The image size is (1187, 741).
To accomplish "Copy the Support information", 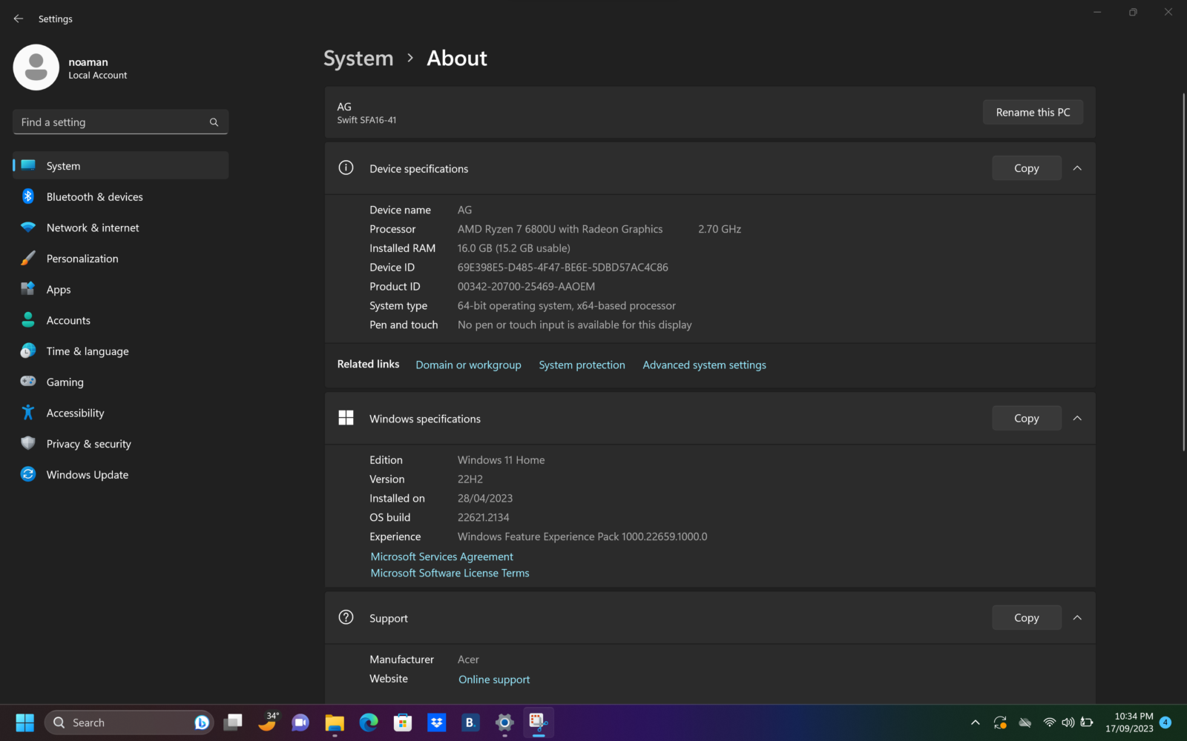I will click(1027, 618).
